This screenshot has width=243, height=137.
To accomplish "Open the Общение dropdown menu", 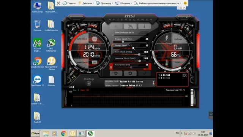I will [124, 3].
